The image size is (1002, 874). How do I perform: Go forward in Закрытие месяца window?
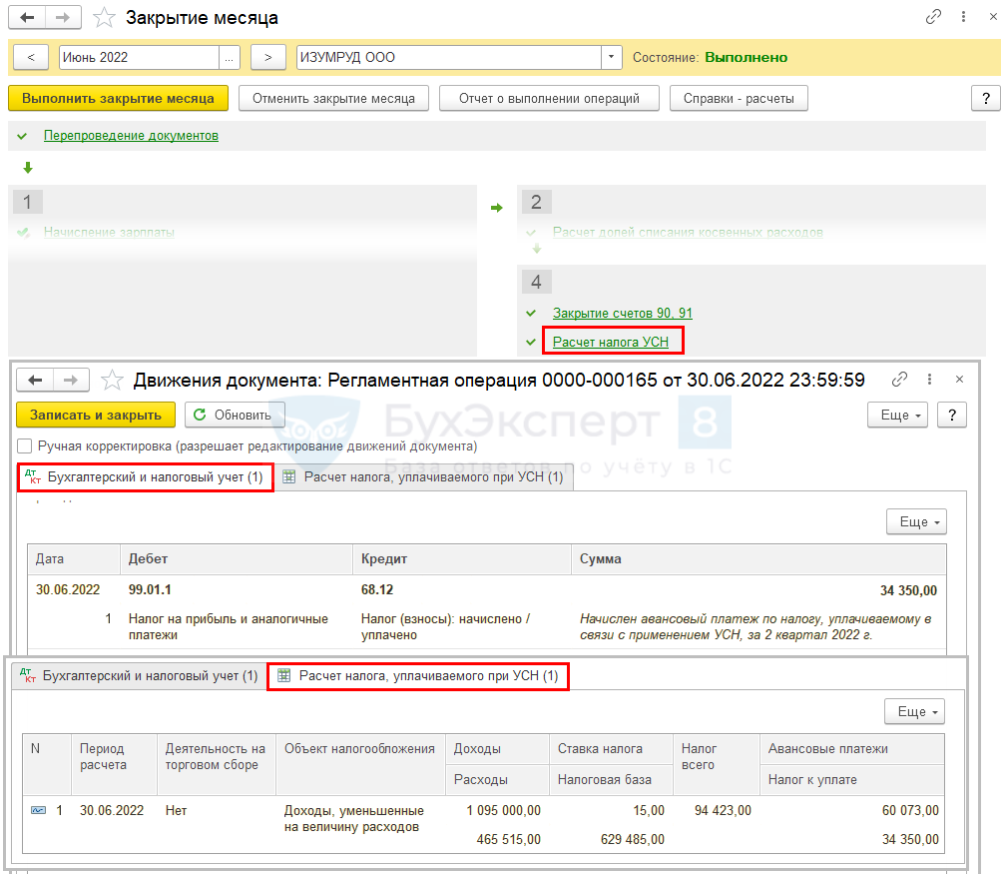[63, 17]
